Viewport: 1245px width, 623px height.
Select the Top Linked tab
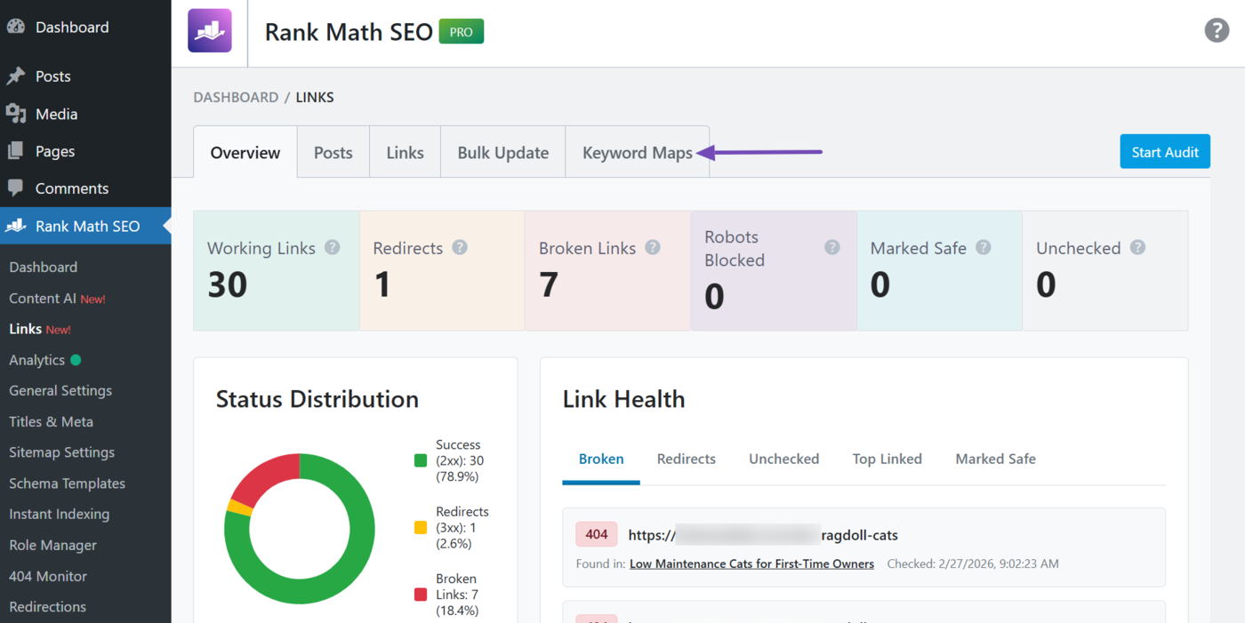(x=887, y=459)
